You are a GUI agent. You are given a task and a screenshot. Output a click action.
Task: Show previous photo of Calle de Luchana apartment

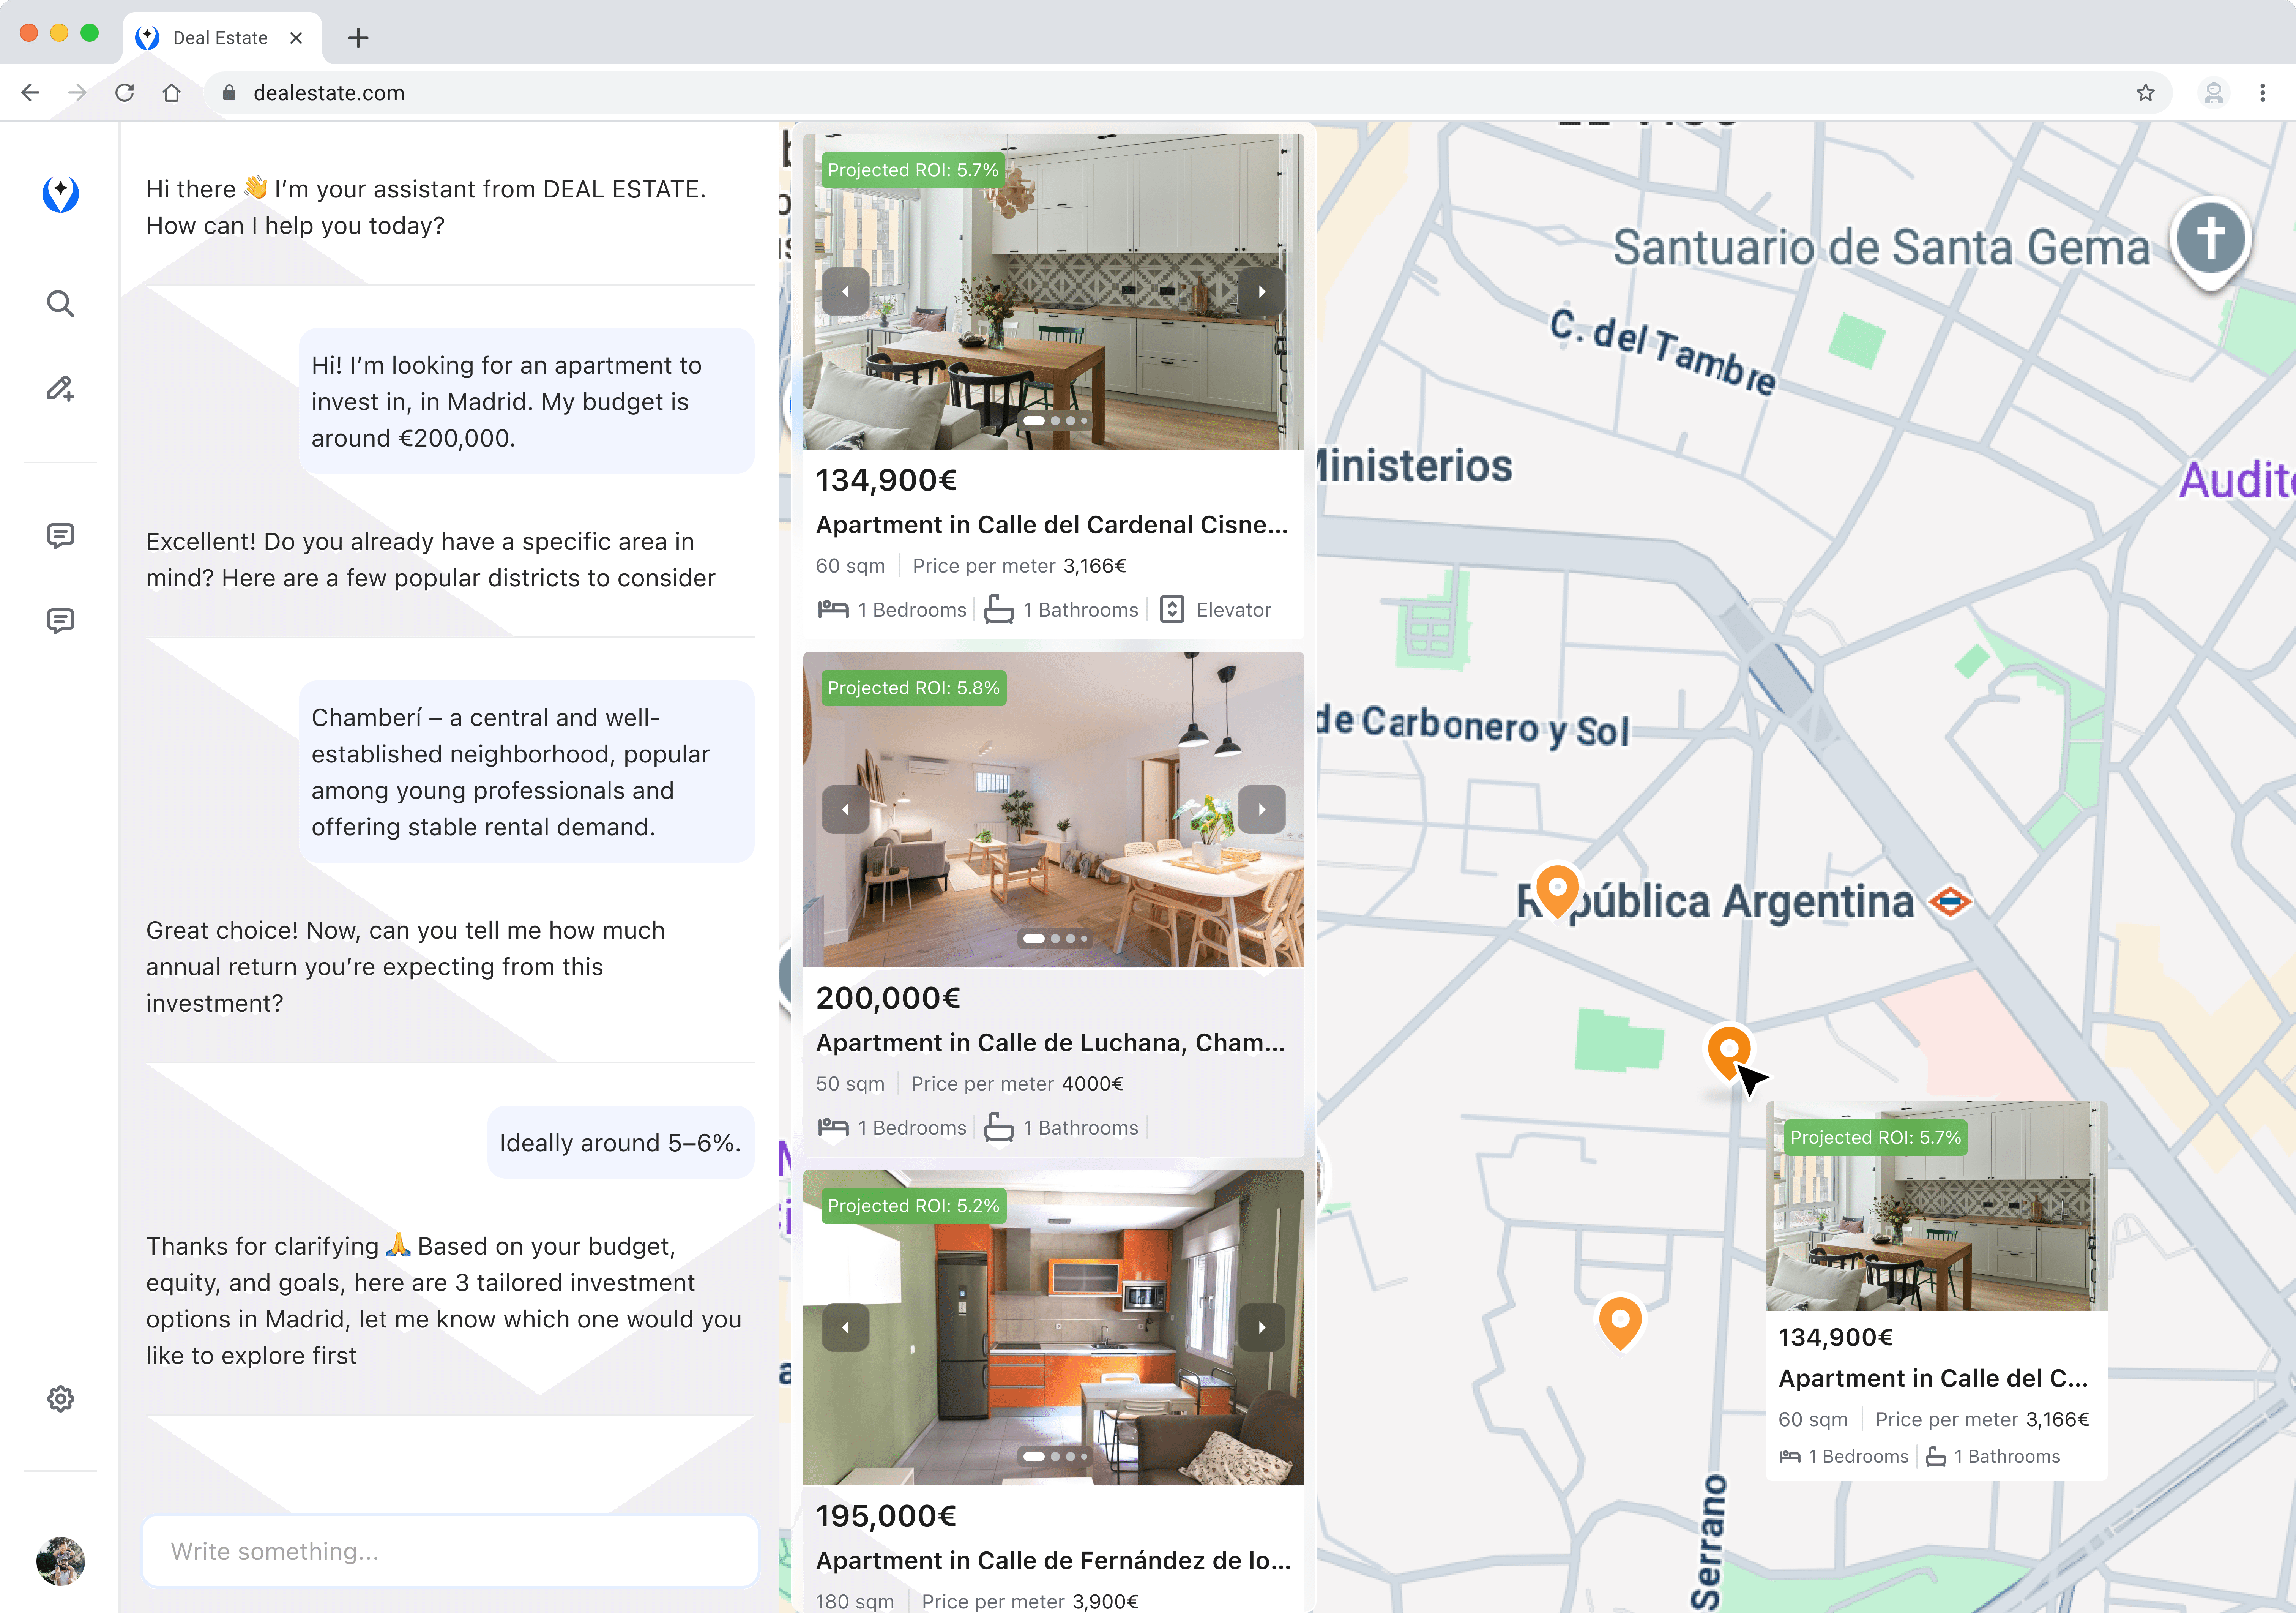coord(845,810)
